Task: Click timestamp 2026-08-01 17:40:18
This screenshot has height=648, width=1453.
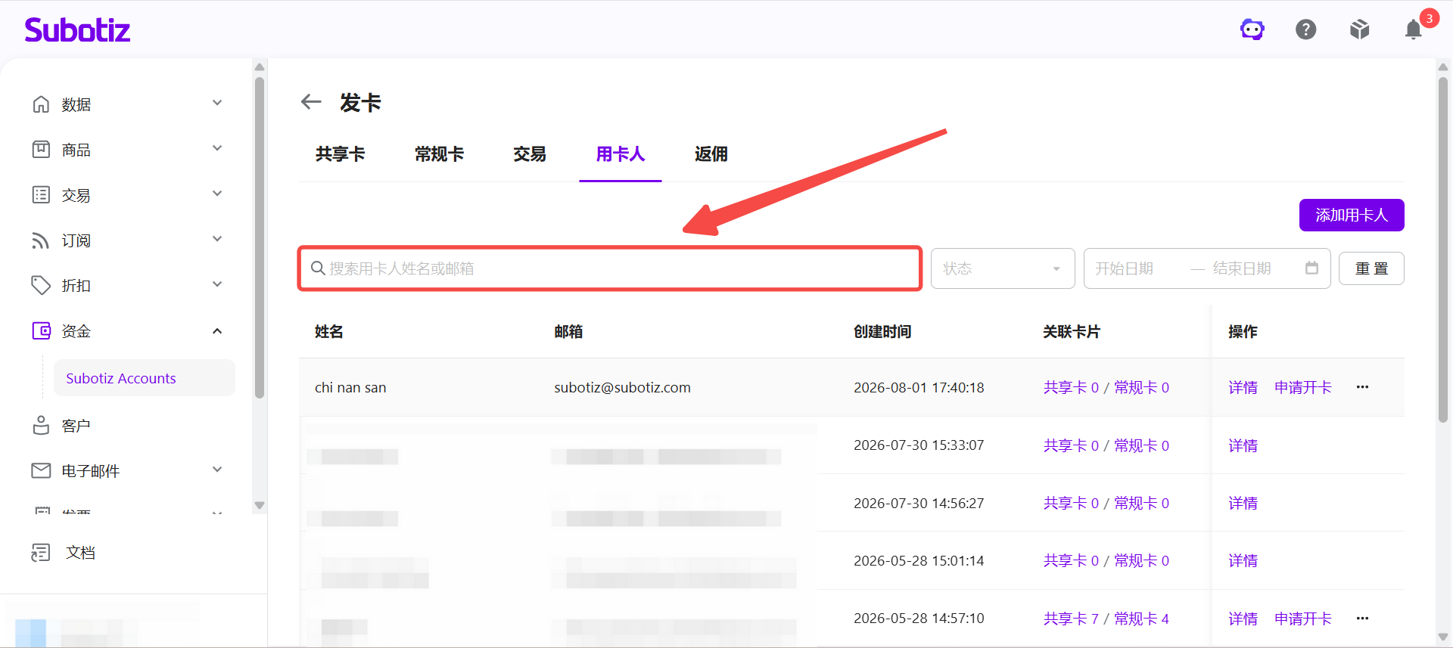Action: tap(919, 388)
